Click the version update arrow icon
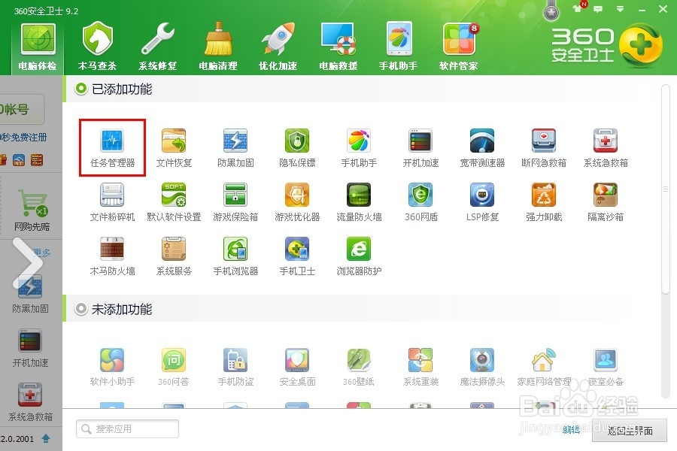 [x=46, y=438]
